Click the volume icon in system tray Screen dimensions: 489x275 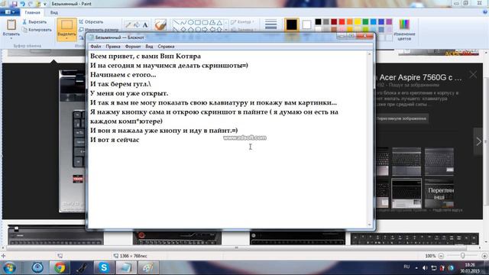click(425, 268)
